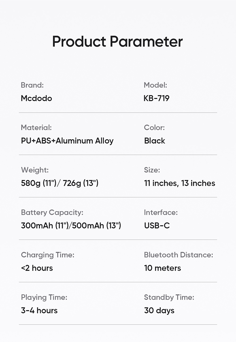Click the 11 inches, 13 inches value
The height and width of the screenshot is (342, 236).
[179, 183]
